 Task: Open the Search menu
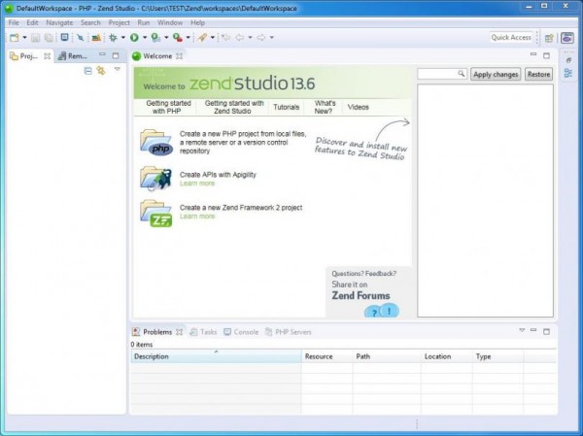(90, 22)
